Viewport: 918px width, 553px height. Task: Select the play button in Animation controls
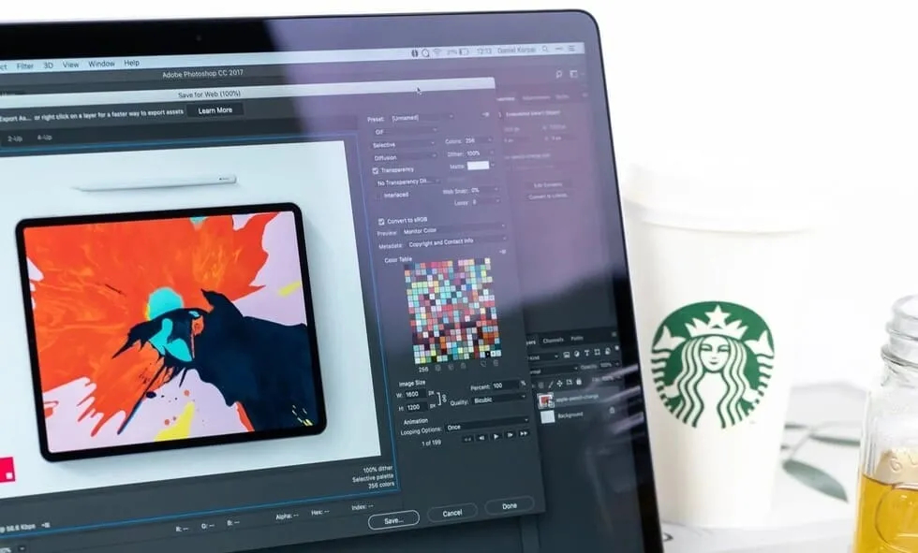496,434
